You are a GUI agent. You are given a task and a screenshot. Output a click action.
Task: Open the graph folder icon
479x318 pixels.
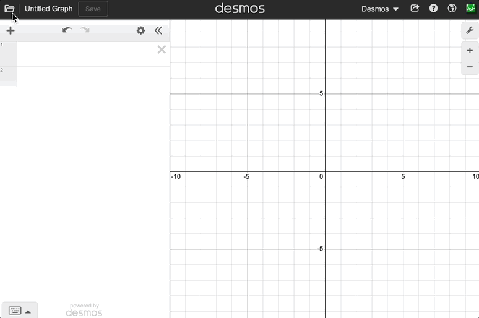tap(9, 9)
